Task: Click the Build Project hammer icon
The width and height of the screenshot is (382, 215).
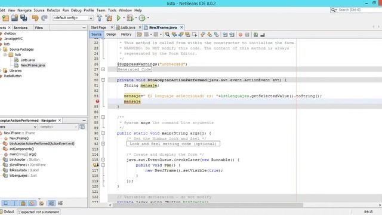Action: 100,18
